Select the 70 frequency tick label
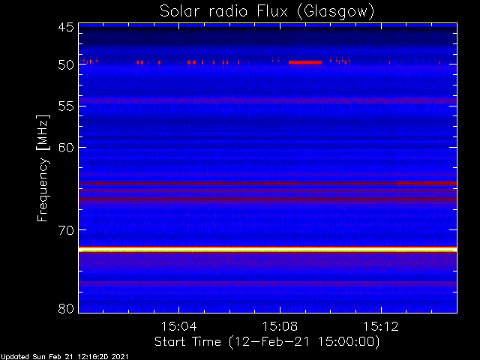This screenshot has height=360, width=480. [66, 230]
